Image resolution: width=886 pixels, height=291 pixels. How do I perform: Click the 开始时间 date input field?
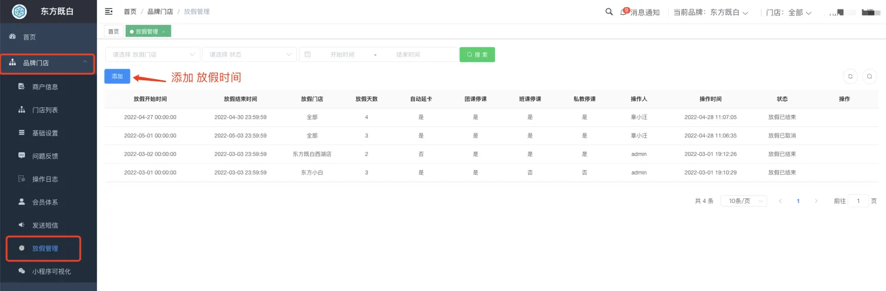pyautogui.click(x=342, y=54)
